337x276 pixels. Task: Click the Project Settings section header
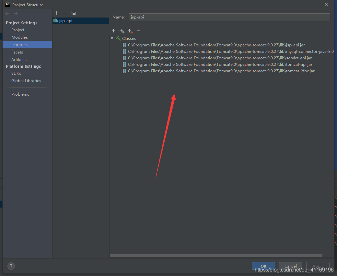[21, 23]
